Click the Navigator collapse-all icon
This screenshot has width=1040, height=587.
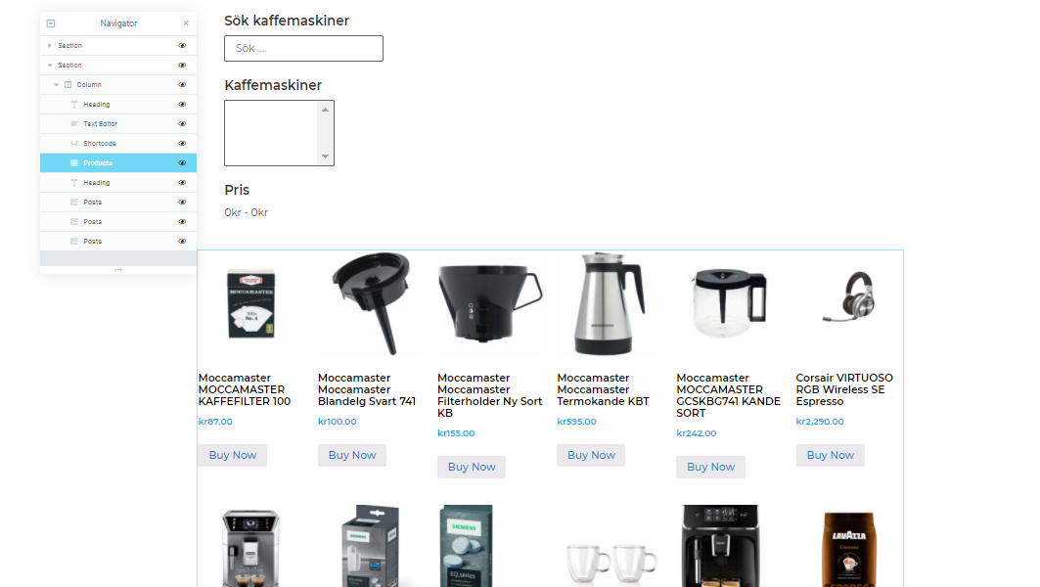51,23
